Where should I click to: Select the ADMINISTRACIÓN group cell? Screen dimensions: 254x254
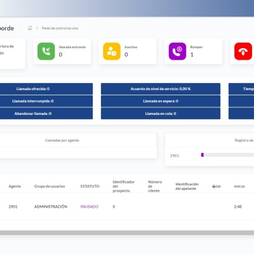51,206
